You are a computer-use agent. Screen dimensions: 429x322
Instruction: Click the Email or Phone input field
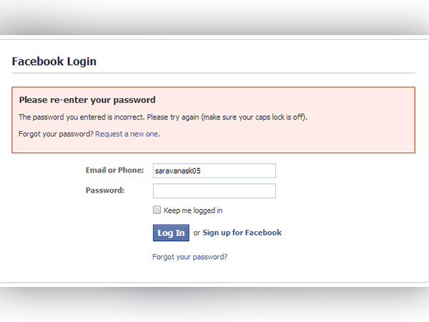click(x=214, y=171)
